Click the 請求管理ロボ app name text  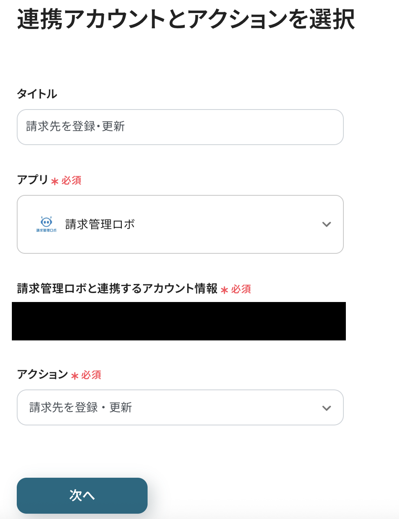tap(100, 224)
